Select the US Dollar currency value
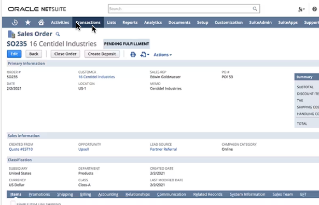 [17, 185]
